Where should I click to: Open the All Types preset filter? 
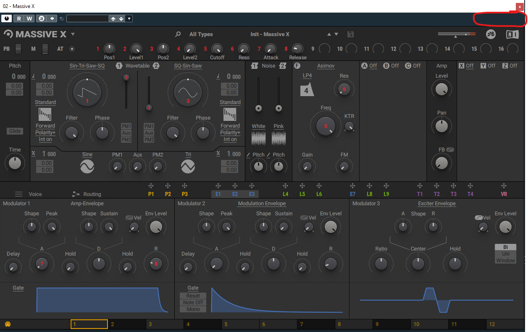click(201, 34)
